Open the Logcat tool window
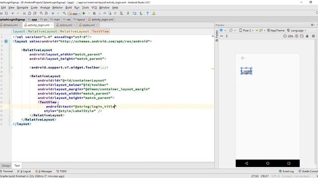The width and height of the screenshot is (318, 178). (x=24, y=172)
